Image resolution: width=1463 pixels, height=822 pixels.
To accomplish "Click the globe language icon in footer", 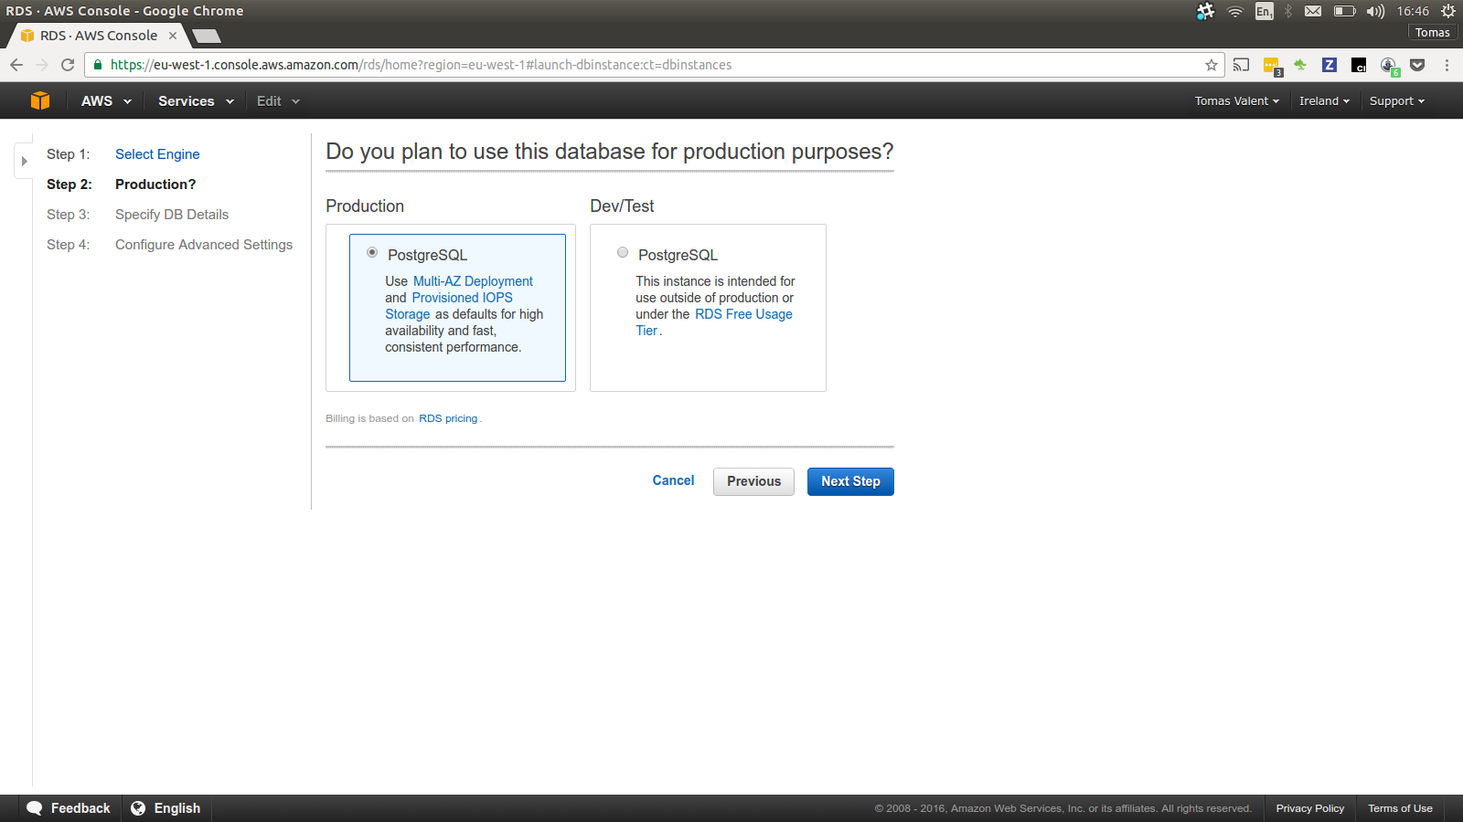I will coord(138,808).
